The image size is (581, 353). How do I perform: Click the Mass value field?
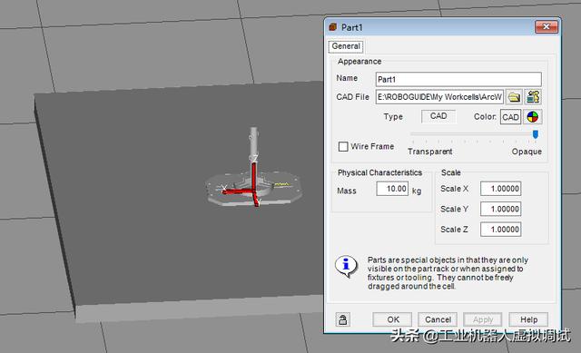click(392, 189)
